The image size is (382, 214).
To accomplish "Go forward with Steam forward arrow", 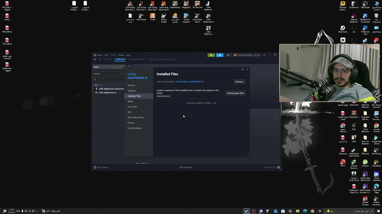I will pyautogui.click(x=100, y=59).
